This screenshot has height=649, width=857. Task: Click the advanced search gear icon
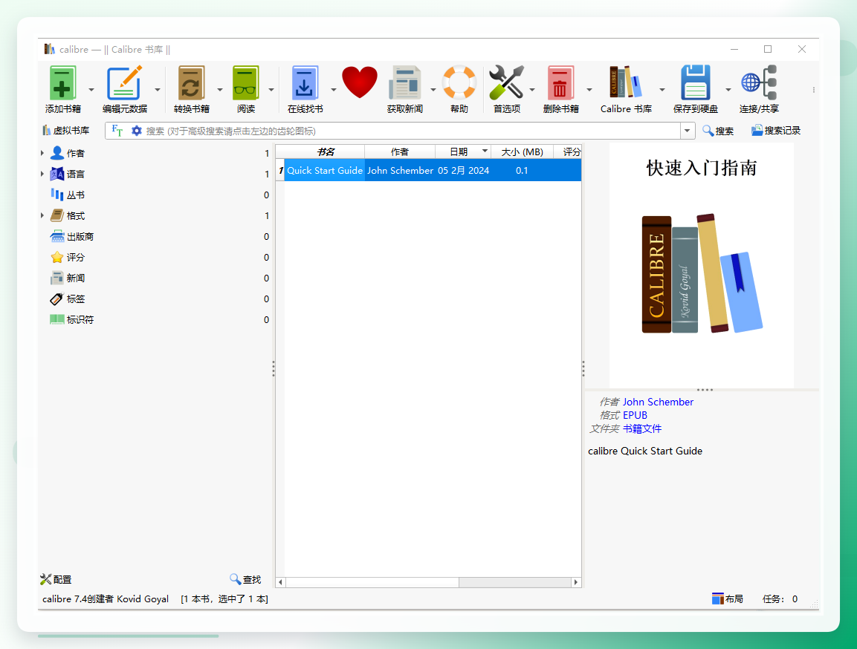[x=136, y=131]
